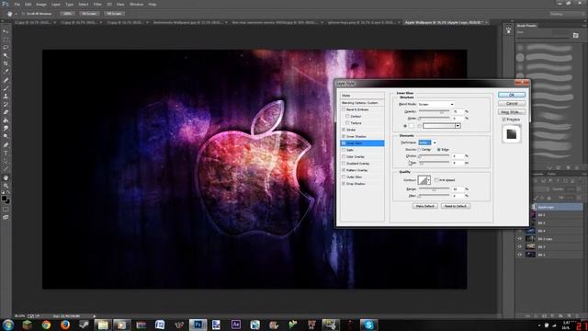Click New Style button
Viewport: 588px width, 331px height.
click(x=512, y=112)
